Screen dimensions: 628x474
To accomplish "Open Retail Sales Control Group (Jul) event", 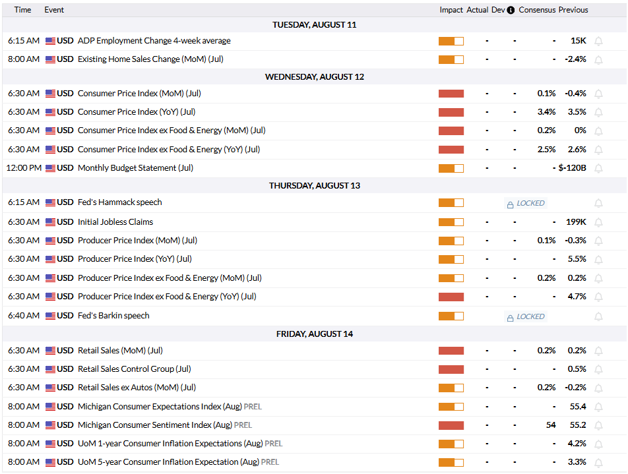I will click(134, 369).
